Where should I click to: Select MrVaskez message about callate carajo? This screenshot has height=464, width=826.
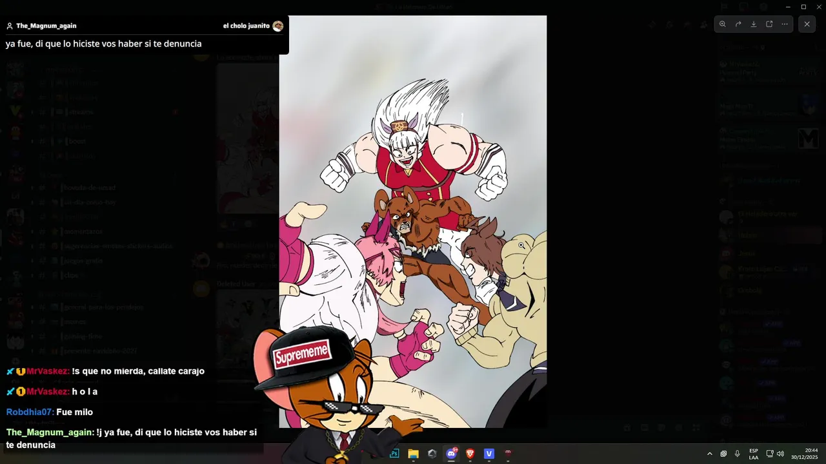coord(106,371)
